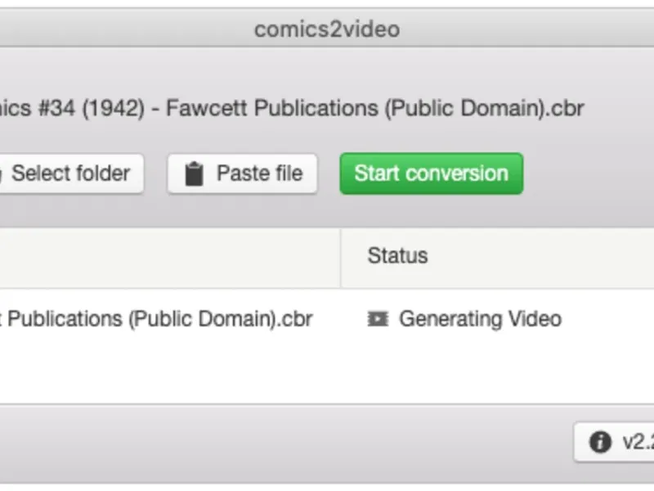Click the comics2video window title bar

pos(327,29)
